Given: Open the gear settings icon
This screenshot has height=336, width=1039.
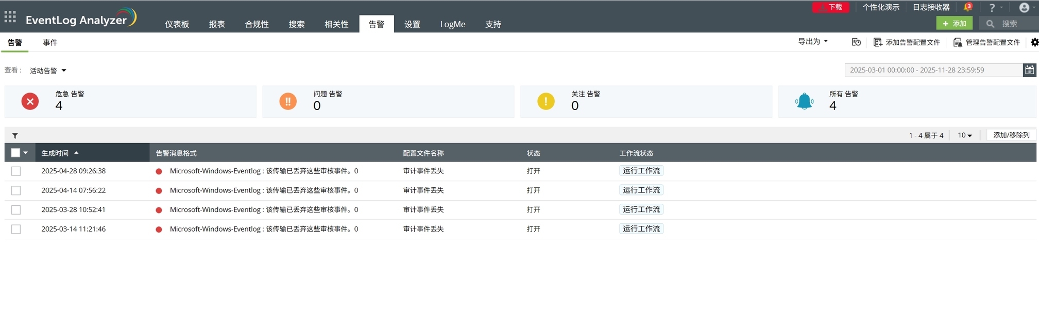Looking at the screenshot, I should pos(1034,42).
